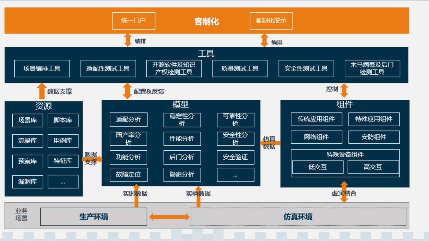
Task: Select 漏洞库 in the 资源 panel
Action: (28, 182)
